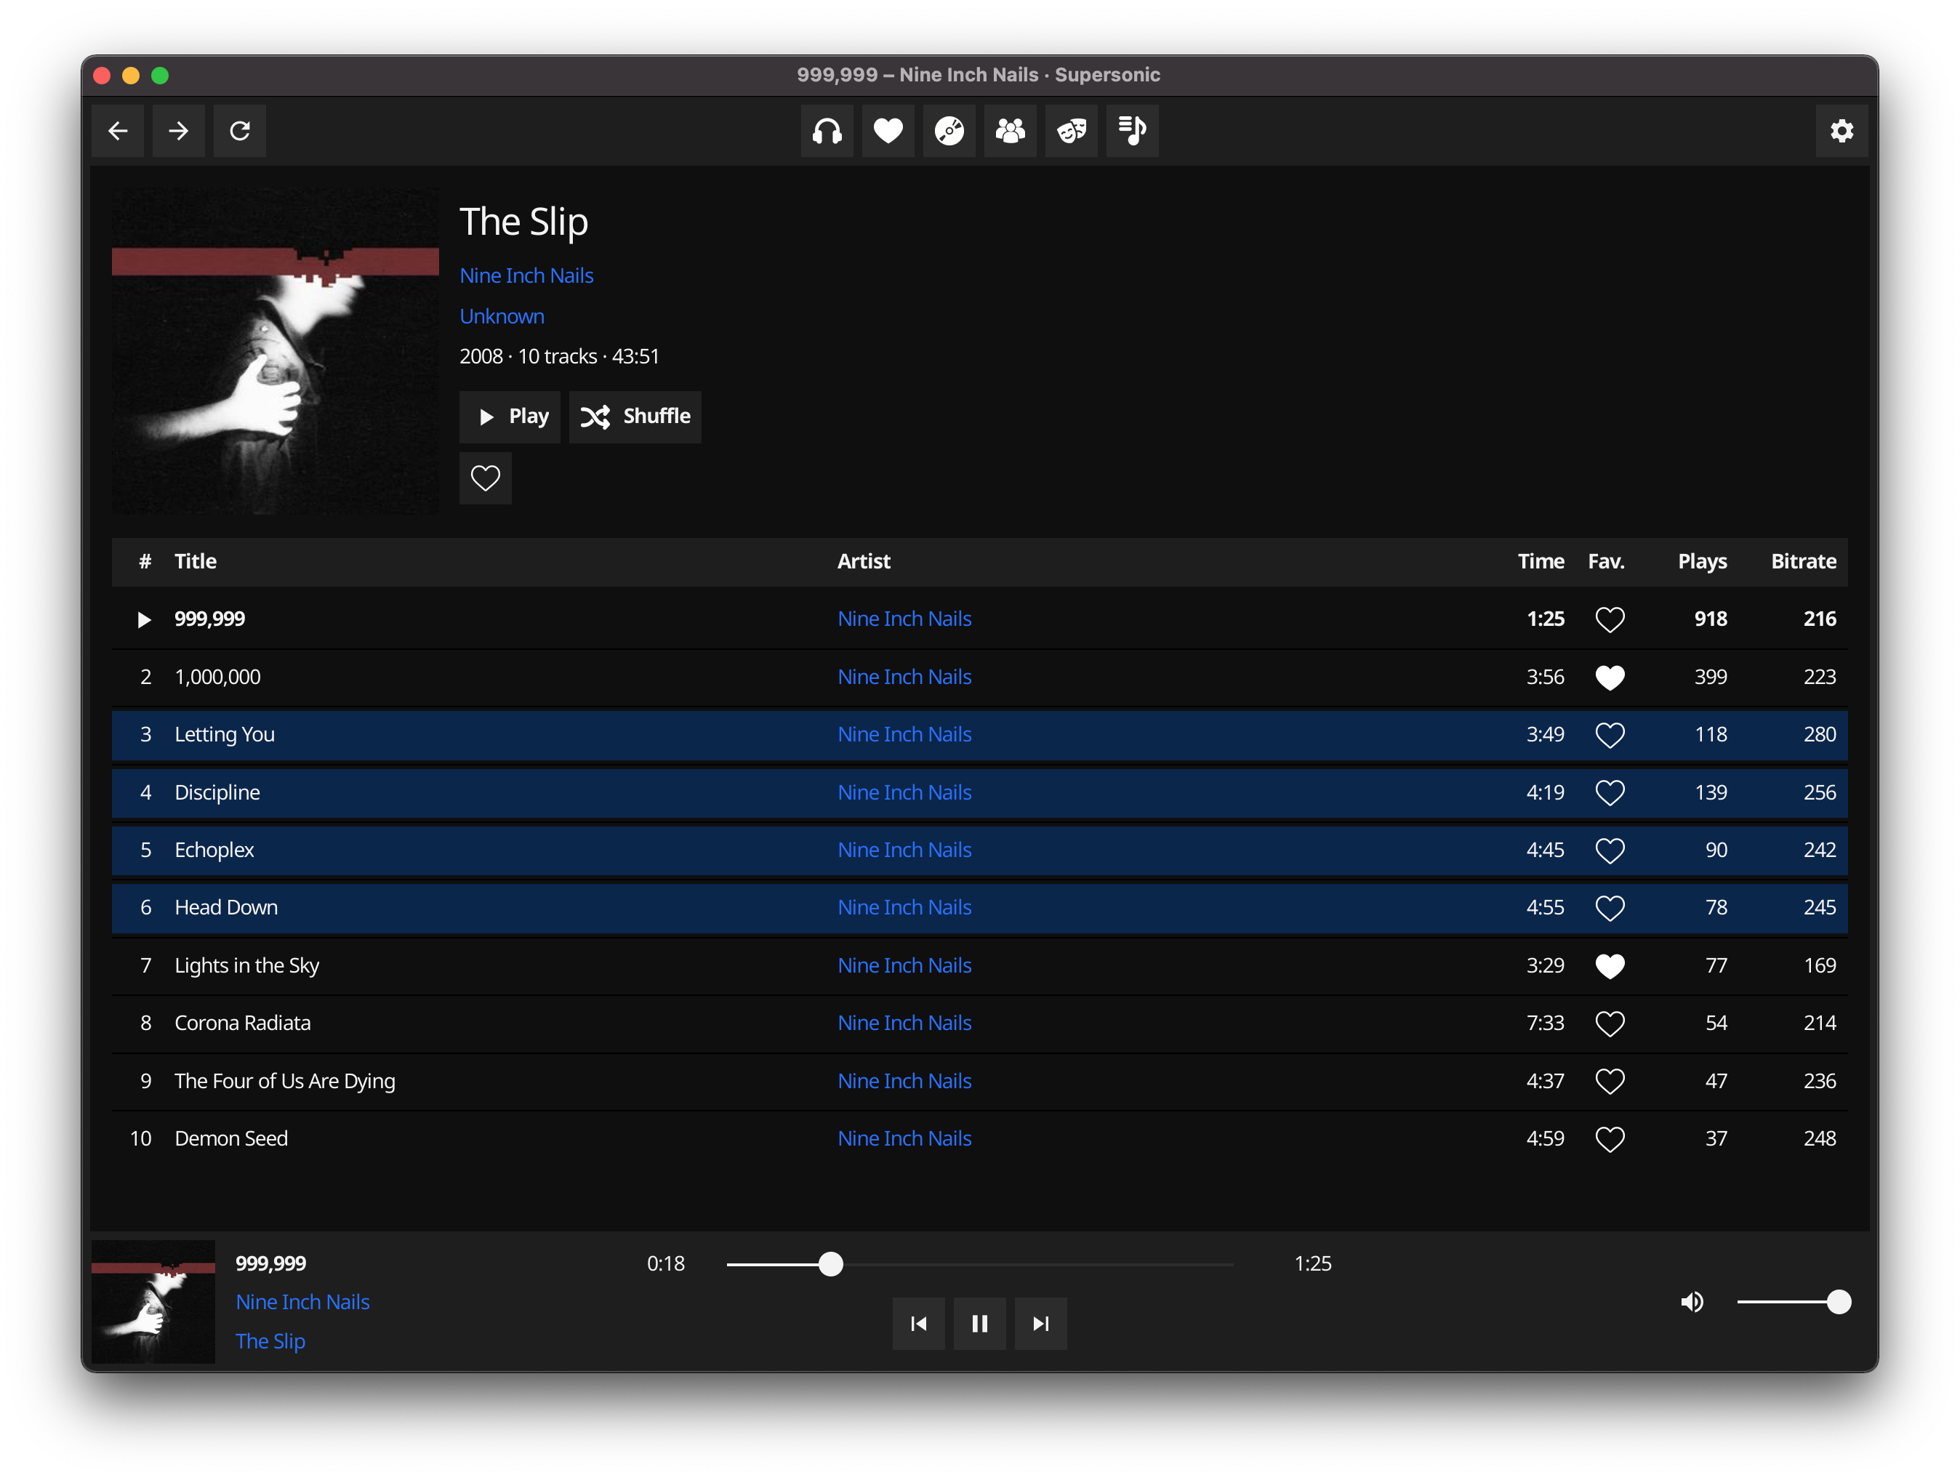Favorite track Discipline
Viewport: 1960px width, 1480px height.
click(x=1610, y=792)
